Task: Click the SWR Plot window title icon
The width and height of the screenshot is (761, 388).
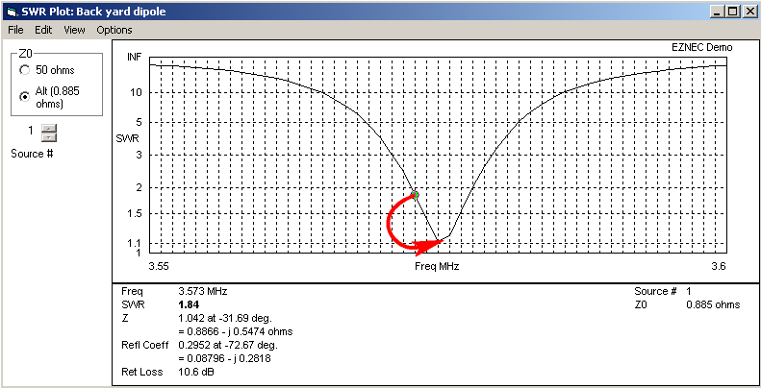Action: [12, 11]
